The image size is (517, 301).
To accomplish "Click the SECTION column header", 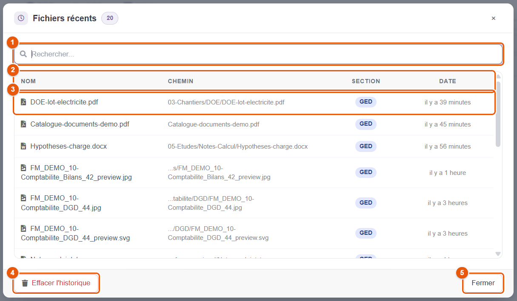I will click(366, 81).
